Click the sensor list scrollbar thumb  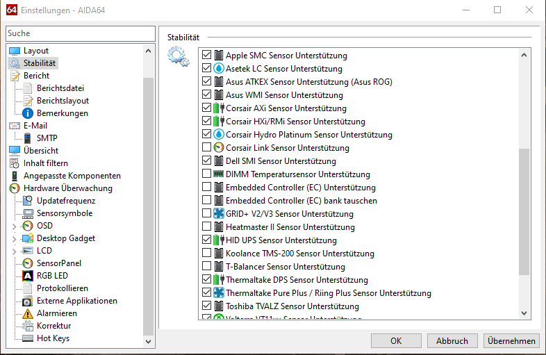(x=524, y=211)
